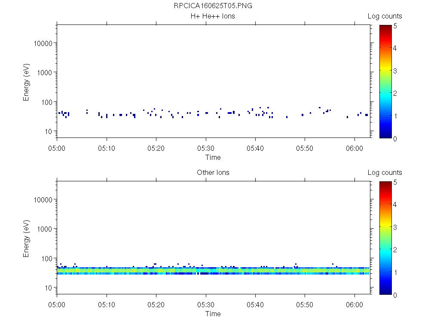Click the 10000 energy label in top panel

43,43
